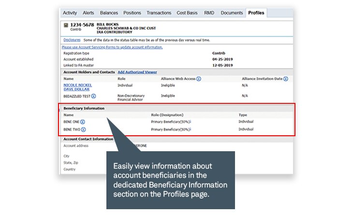Viewport: 353px width, 215px height.
Task: Select the Non-Discretionary Financial Advisor role text
Action: tap(131, 98)
